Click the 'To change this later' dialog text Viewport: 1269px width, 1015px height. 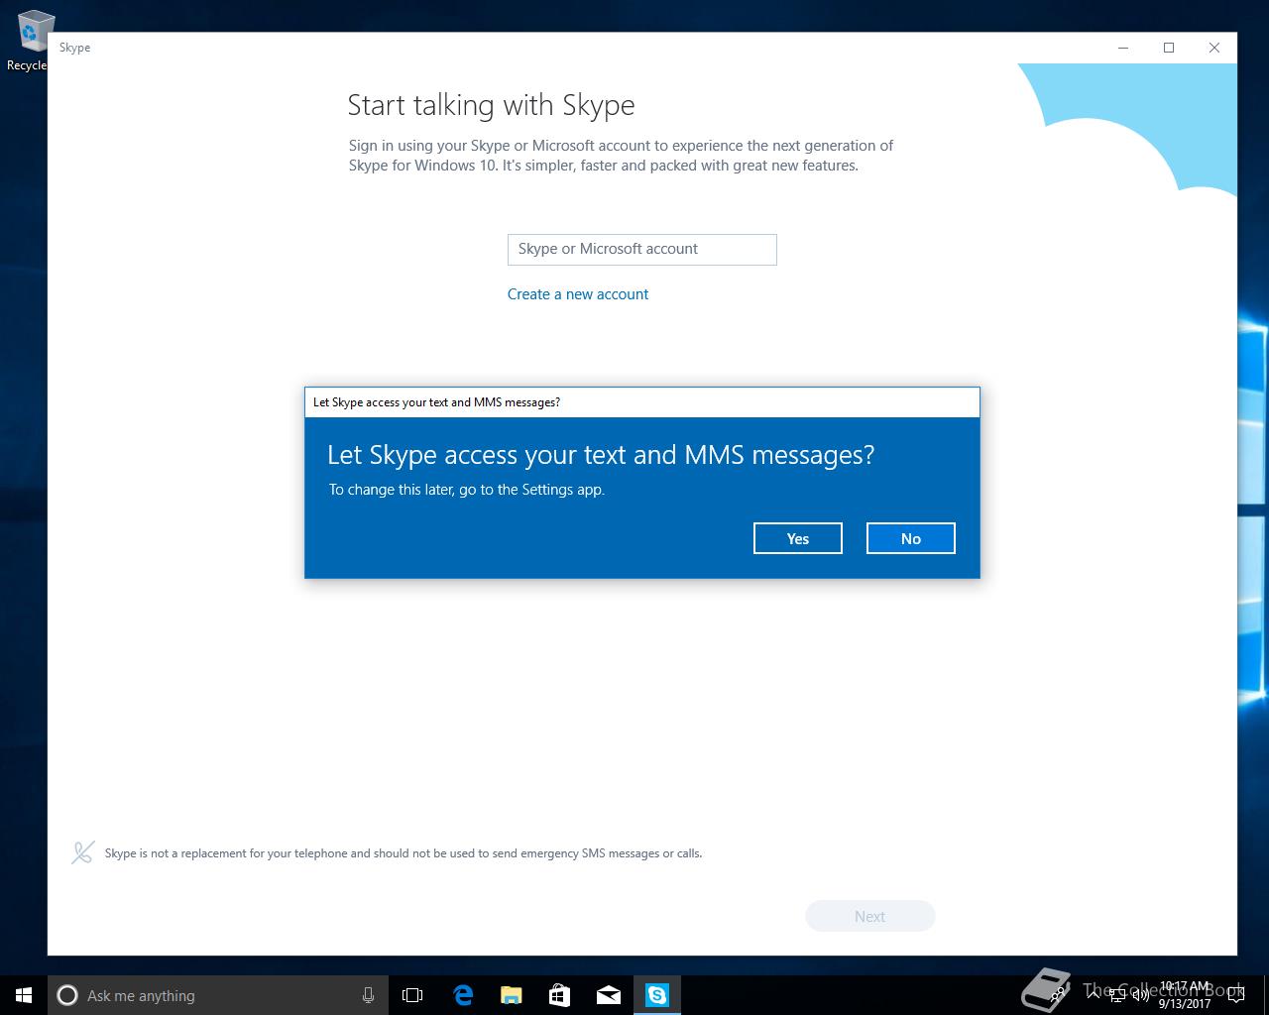point(466,490)
